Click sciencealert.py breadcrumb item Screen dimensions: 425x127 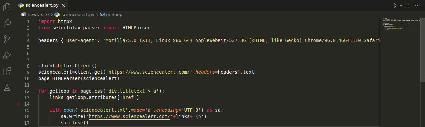click(x=74, y=15)
